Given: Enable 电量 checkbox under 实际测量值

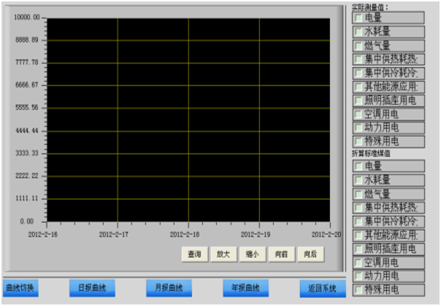Looking at the screenshot, I should click(358, 17).
